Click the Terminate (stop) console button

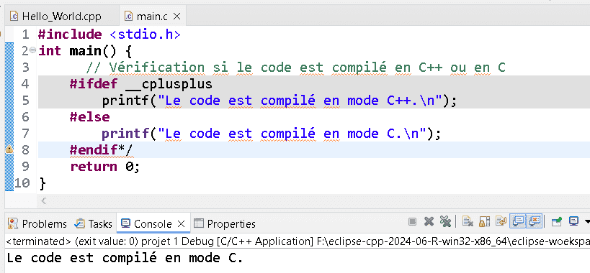click(412, 221)
